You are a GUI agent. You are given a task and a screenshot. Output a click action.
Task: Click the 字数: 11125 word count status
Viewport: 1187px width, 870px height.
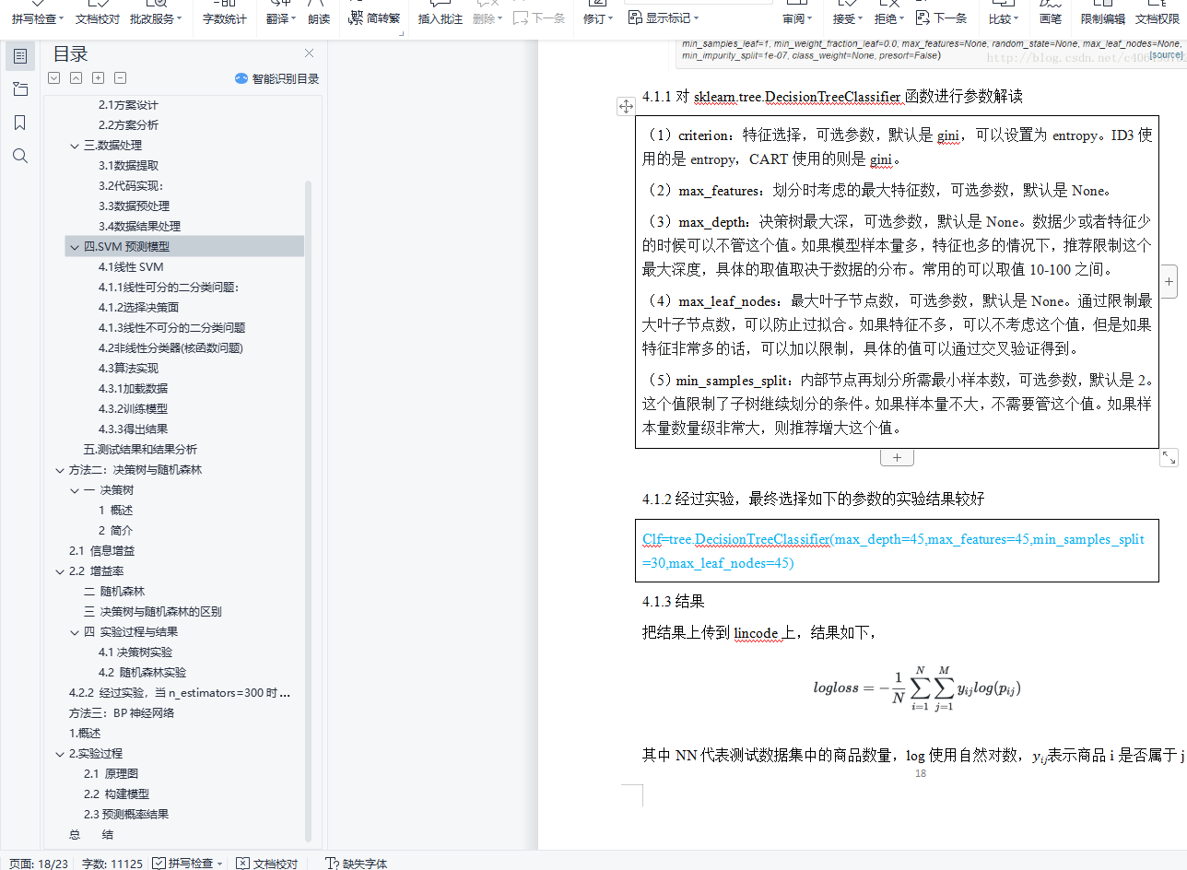[x=112, y=864]
